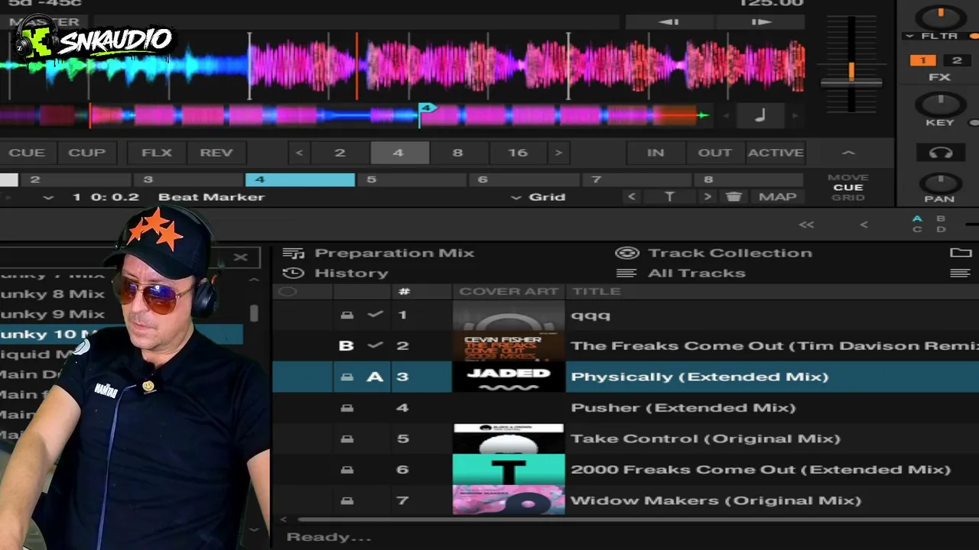Image resolution: width=979 pixels, height=550 pixels.
Task: Set loop size to 16 beats
Action: [518, 153]
